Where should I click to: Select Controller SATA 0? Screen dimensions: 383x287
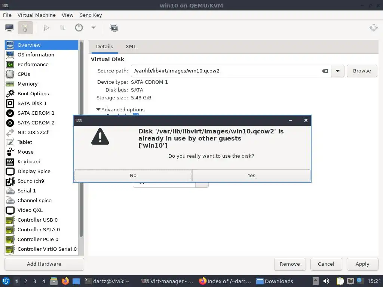click(x=42, y=230)
